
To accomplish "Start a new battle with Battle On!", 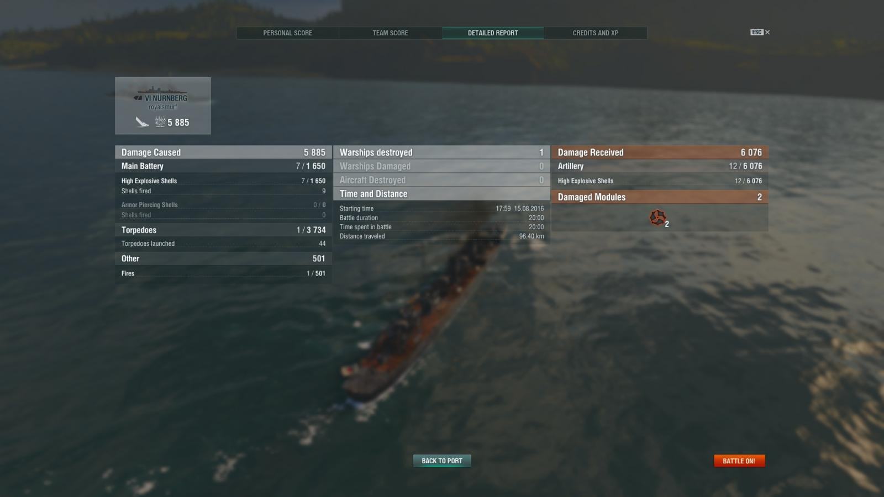I will point(739,461).
